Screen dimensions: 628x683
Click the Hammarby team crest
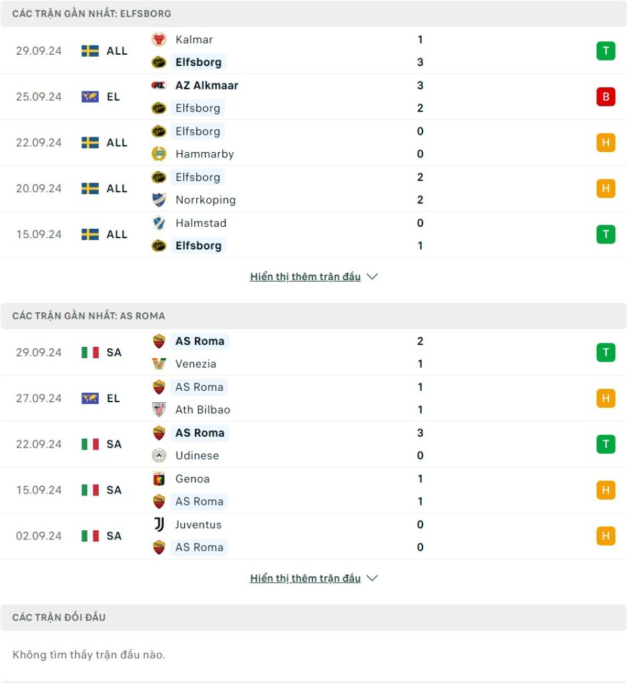click(x=159, y=154)
